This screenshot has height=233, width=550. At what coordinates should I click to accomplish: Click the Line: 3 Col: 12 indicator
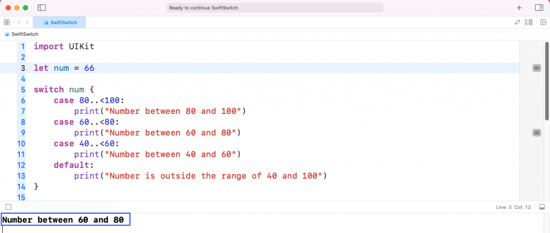[x=513, y=207]
